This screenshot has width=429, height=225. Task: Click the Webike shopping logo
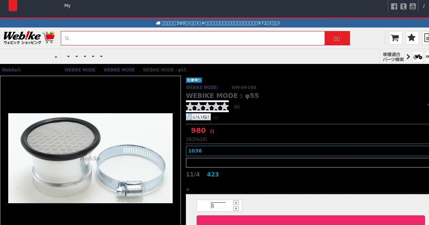click(29, 38)
